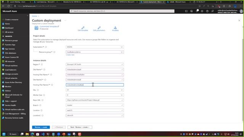This screenshot has height=137, width=244.
Task: Open the Subscription dropdown
Action: [x=95, y=47]
